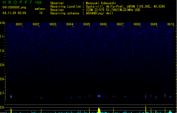177x113 pixels.
Task: Click the 0601 time marker
Action: point(19,24)
